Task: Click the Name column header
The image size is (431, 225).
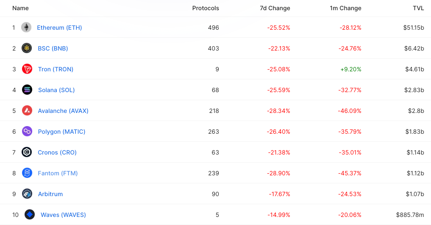Action: click(x=20, y=8)
